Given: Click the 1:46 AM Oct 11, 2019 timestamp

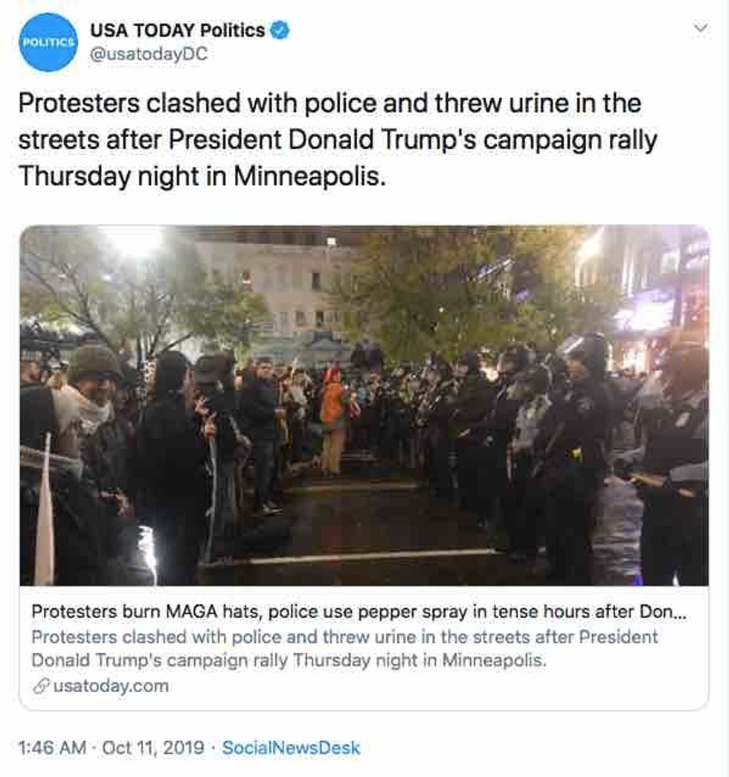Looking at the screenshot, I should coord(112,747).
